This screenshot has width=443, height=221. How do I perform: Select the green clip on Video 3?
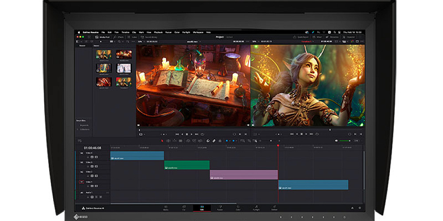187,165
